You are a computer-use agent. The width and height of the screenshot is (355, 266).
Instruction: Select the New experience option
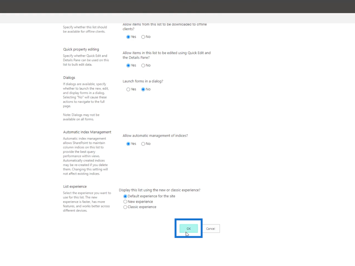pos(125,201)
